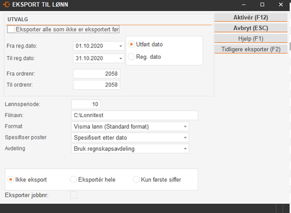Tick the 'Eksporter jobbnr' checkbox

click(x=74, y=195)
